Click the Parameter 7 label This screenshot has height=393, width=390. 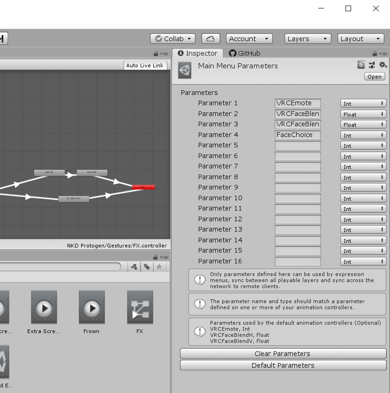pos(217,166)
